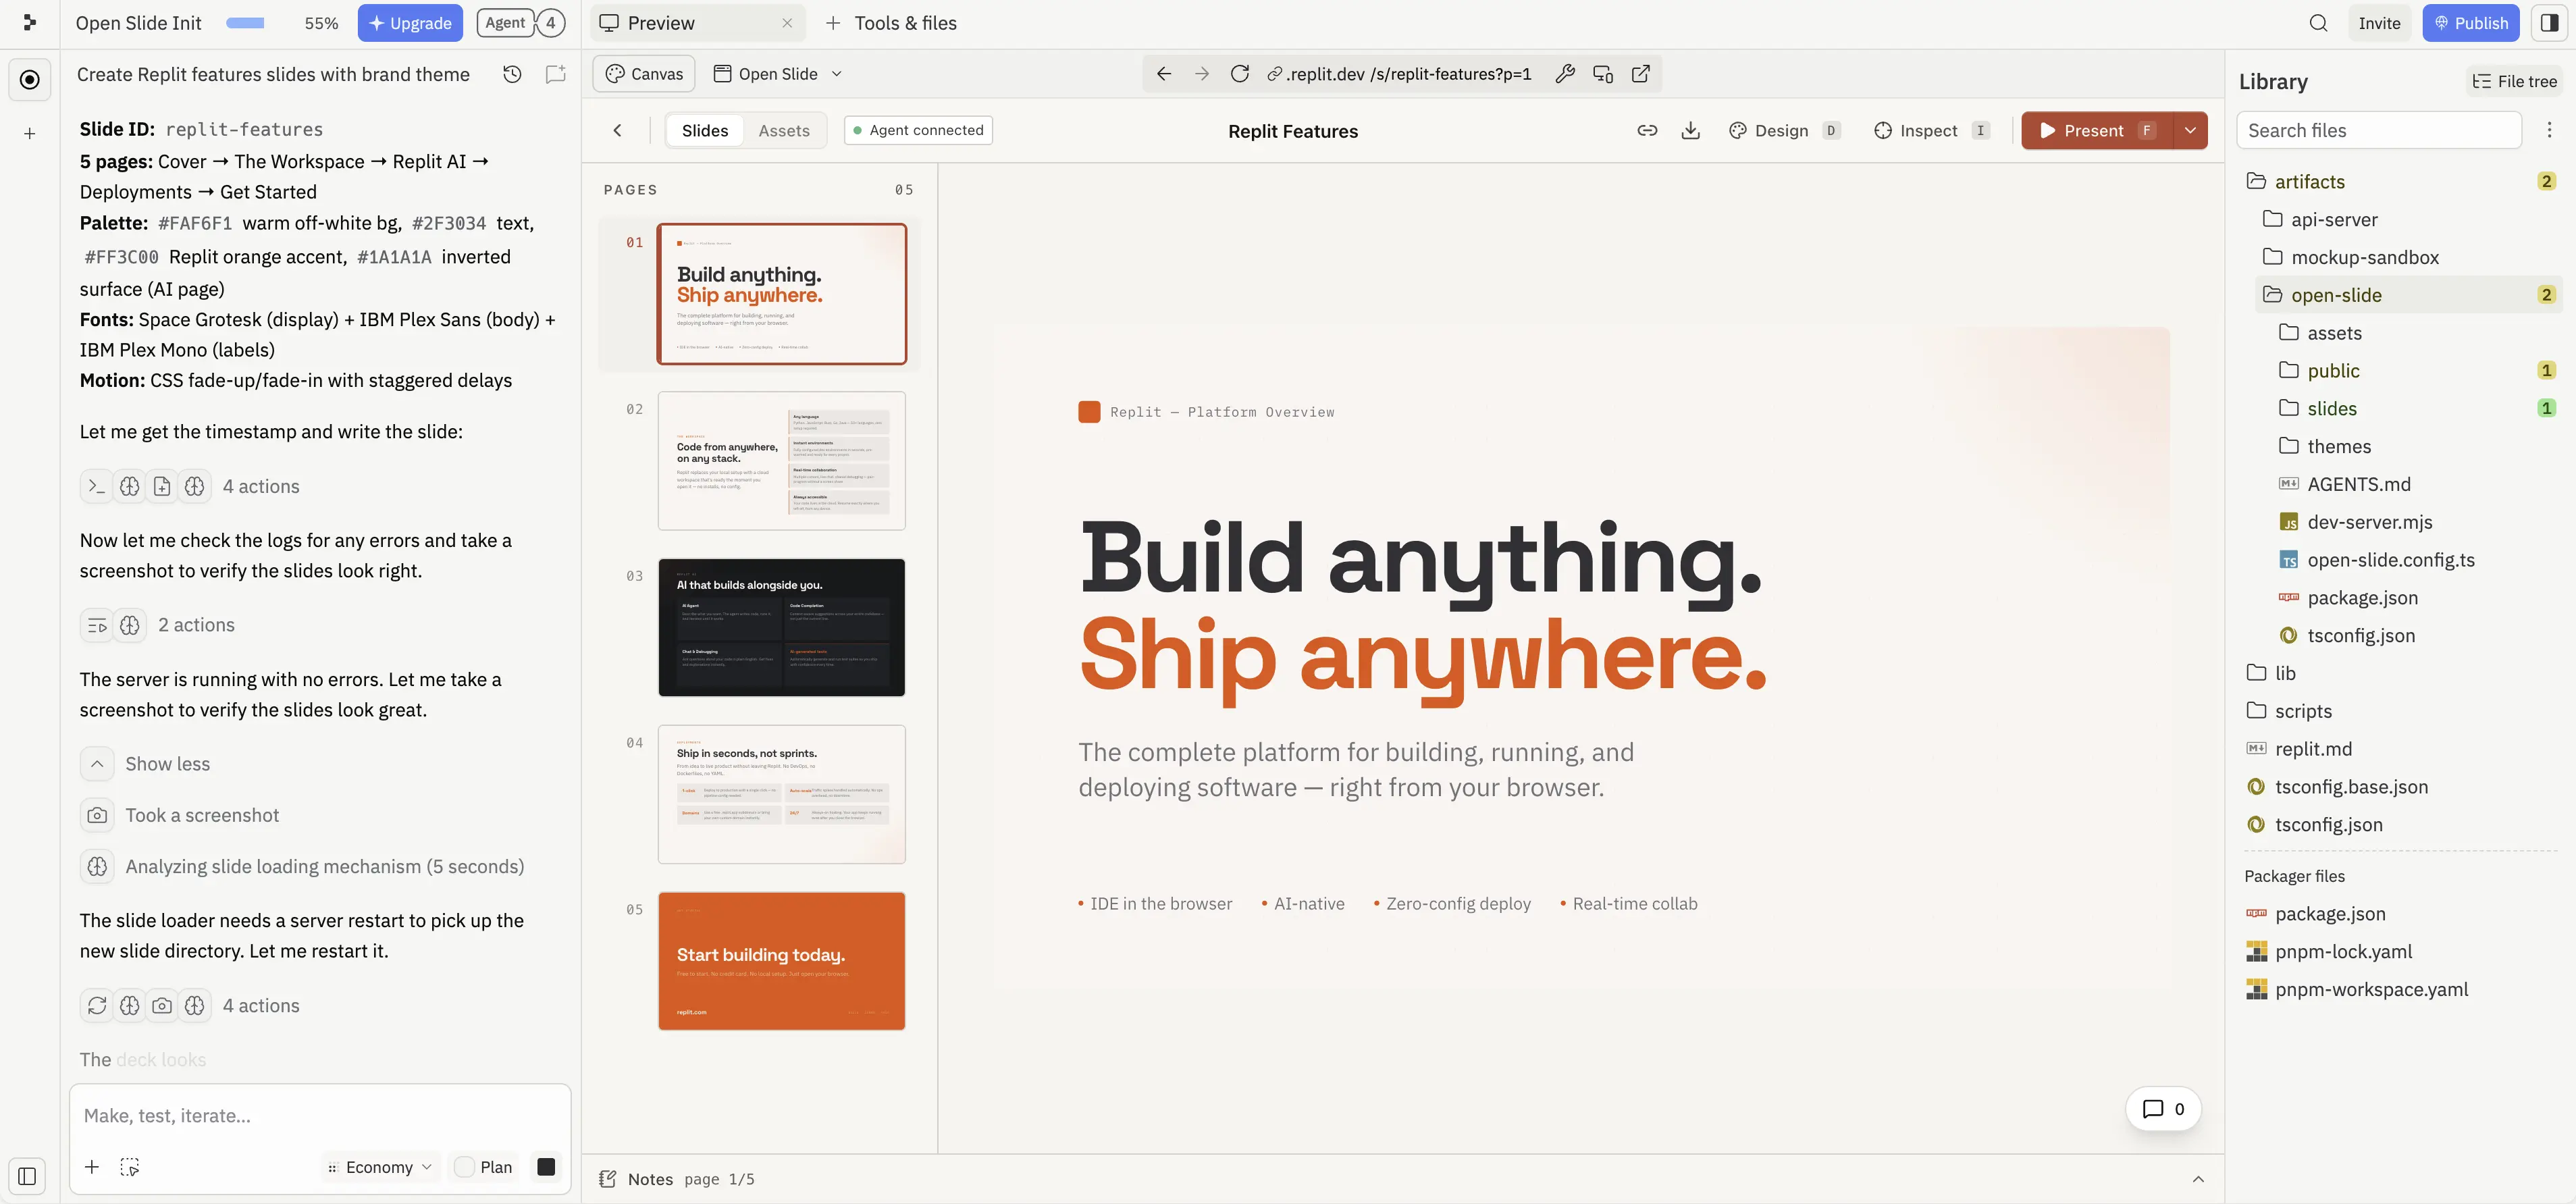This screenshot has width=2576, height=1204.
Task: Open the preview devtools wrench icon
Action: click(x=1565, y=74)
